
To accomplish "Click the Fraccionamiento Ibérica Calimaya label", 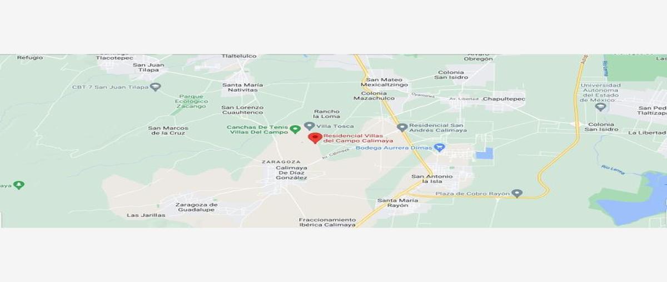I will pyautogui.click(x=327, y=222).
